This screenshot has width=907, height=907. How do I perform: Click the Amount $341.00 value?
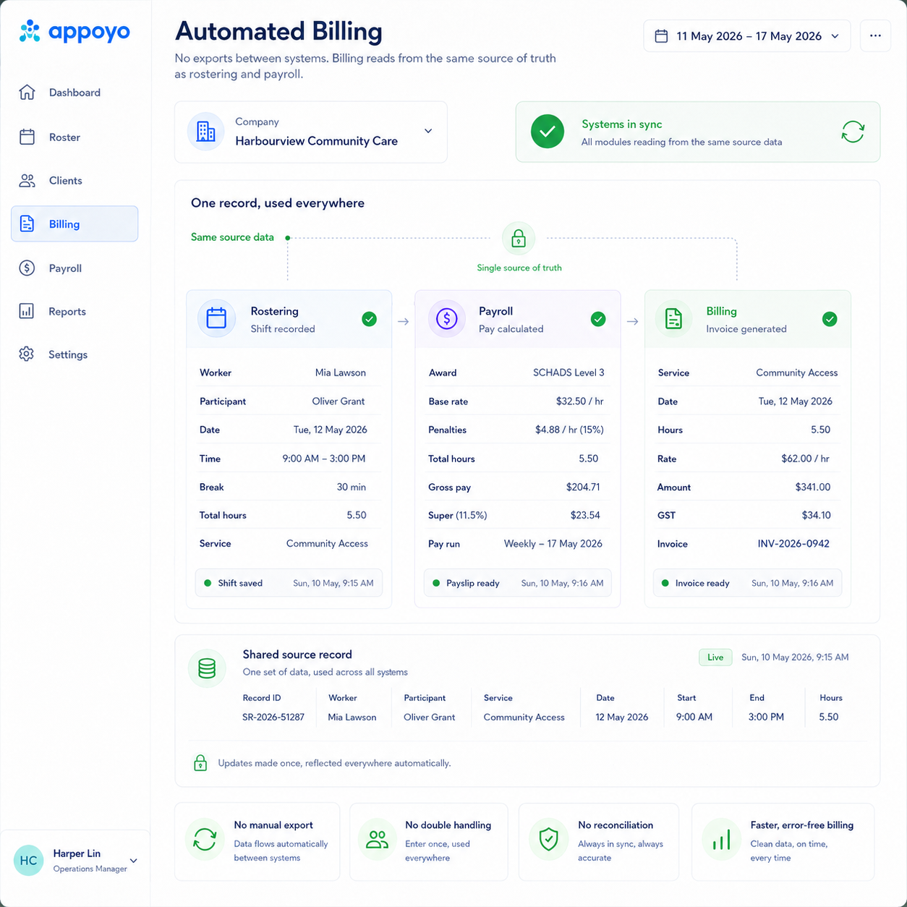point(813,487)
